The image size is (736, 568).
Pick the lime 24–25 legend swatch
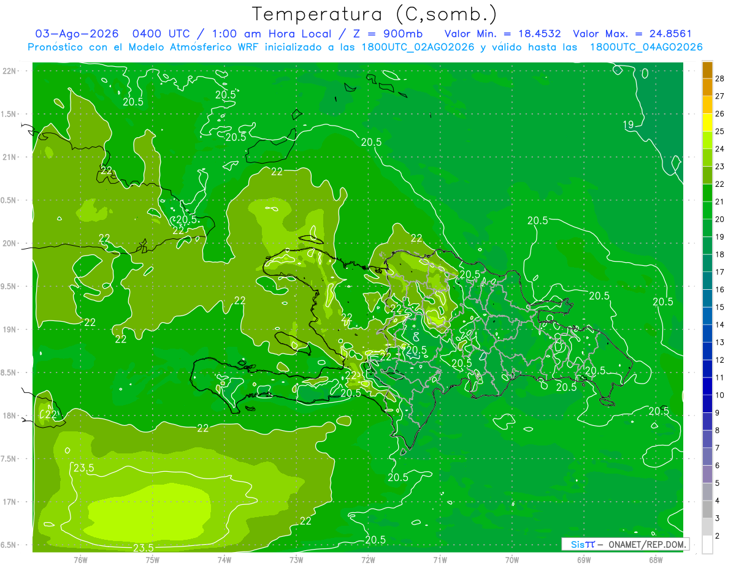[x=707, y=140]
